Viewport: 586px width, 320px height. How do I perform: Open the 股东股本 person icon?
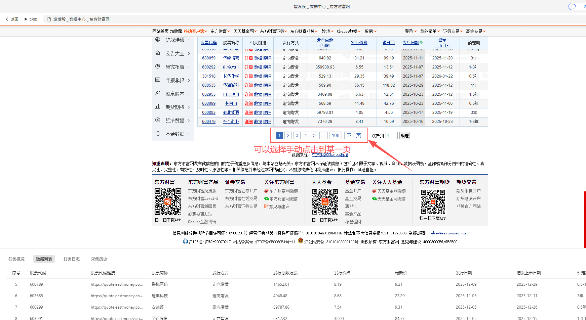(158, 93)
